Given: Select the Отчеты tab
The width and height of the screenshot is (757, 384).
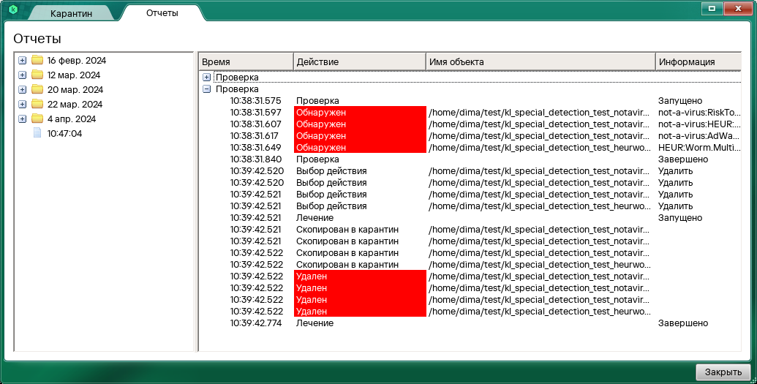Looking at the screenshot, I should [162, 13].
